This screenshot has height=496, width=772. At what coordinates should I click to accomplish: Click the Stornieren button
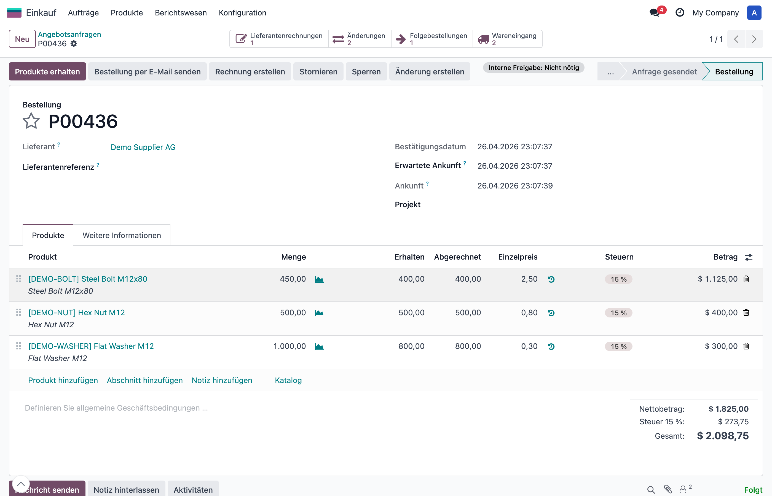click(x=318, y=71)
